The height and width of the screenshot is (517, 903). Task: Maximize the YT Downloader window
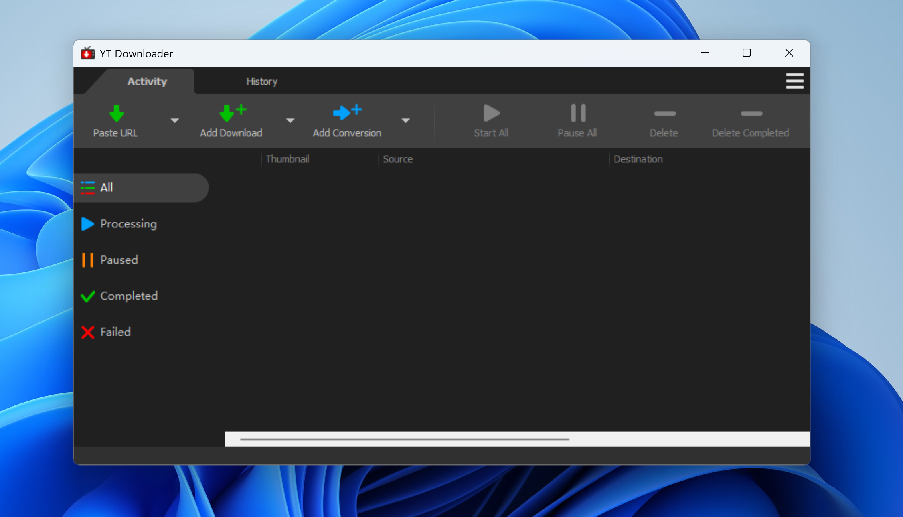(746, 53)
